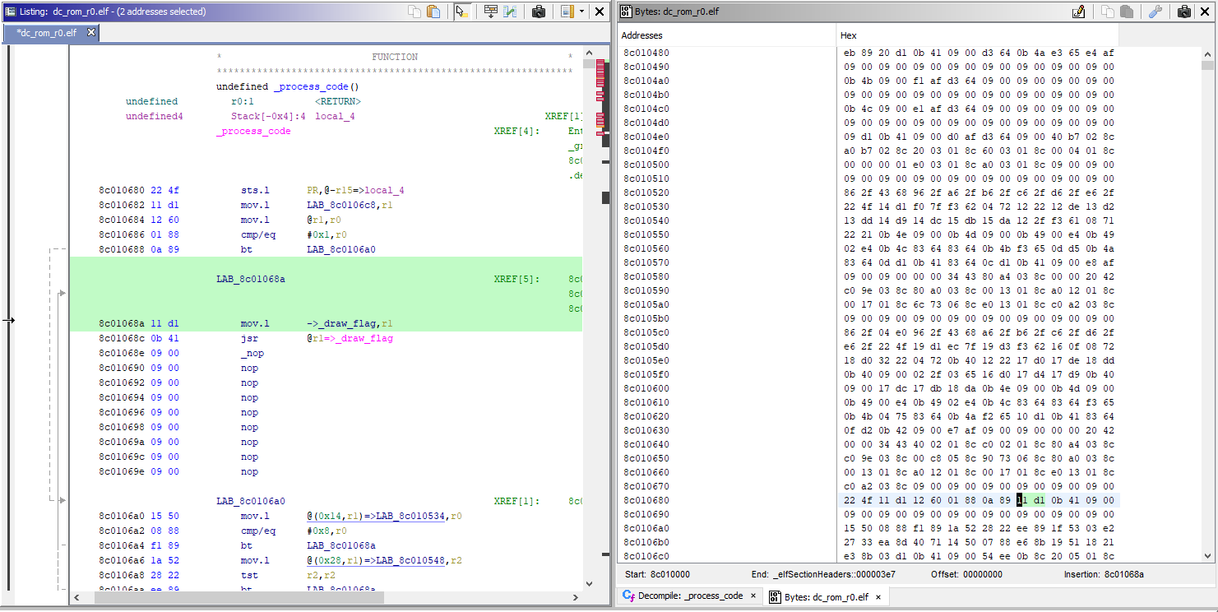Click the Copy icon in the Listing toolbar

415,12
